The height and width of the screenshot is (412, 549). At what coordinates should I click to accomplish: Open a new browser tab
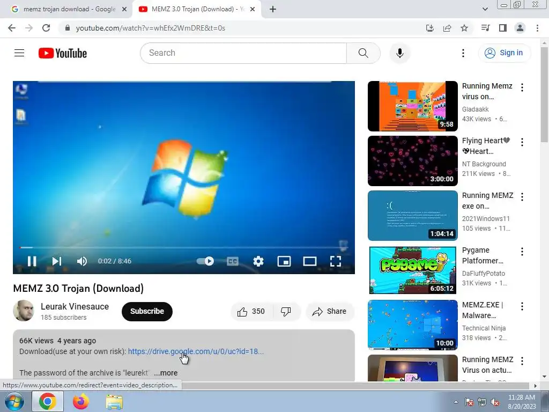pos(273,10)
